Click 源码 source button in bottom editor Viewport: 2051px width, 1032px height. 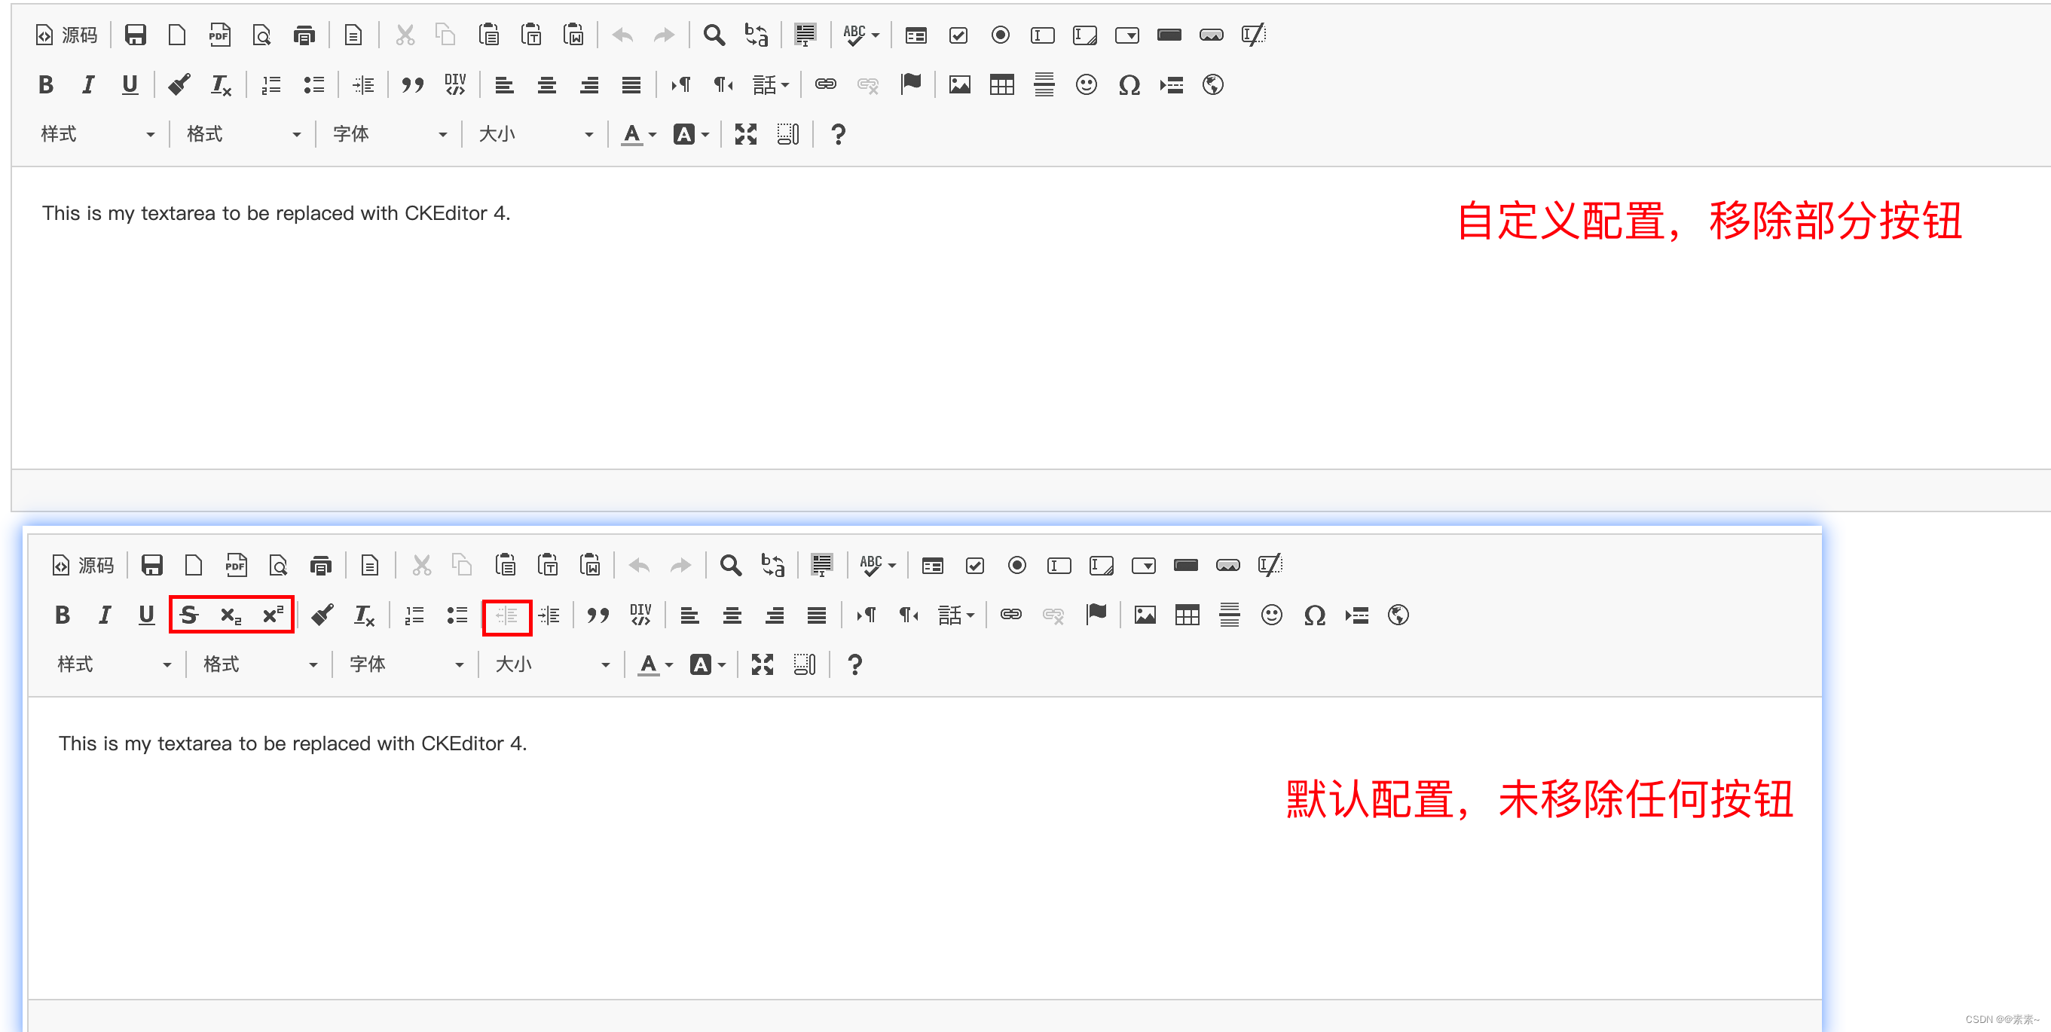(x=84, y=565)
